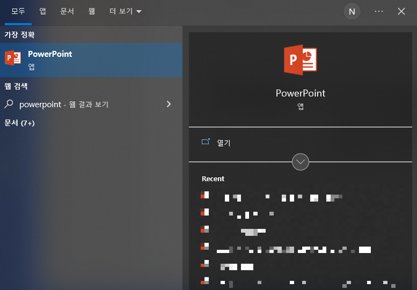Switch to the 웹 tab
Image resolution: width=417 pixels, height=290 pixels.
[x=91, y=11]
